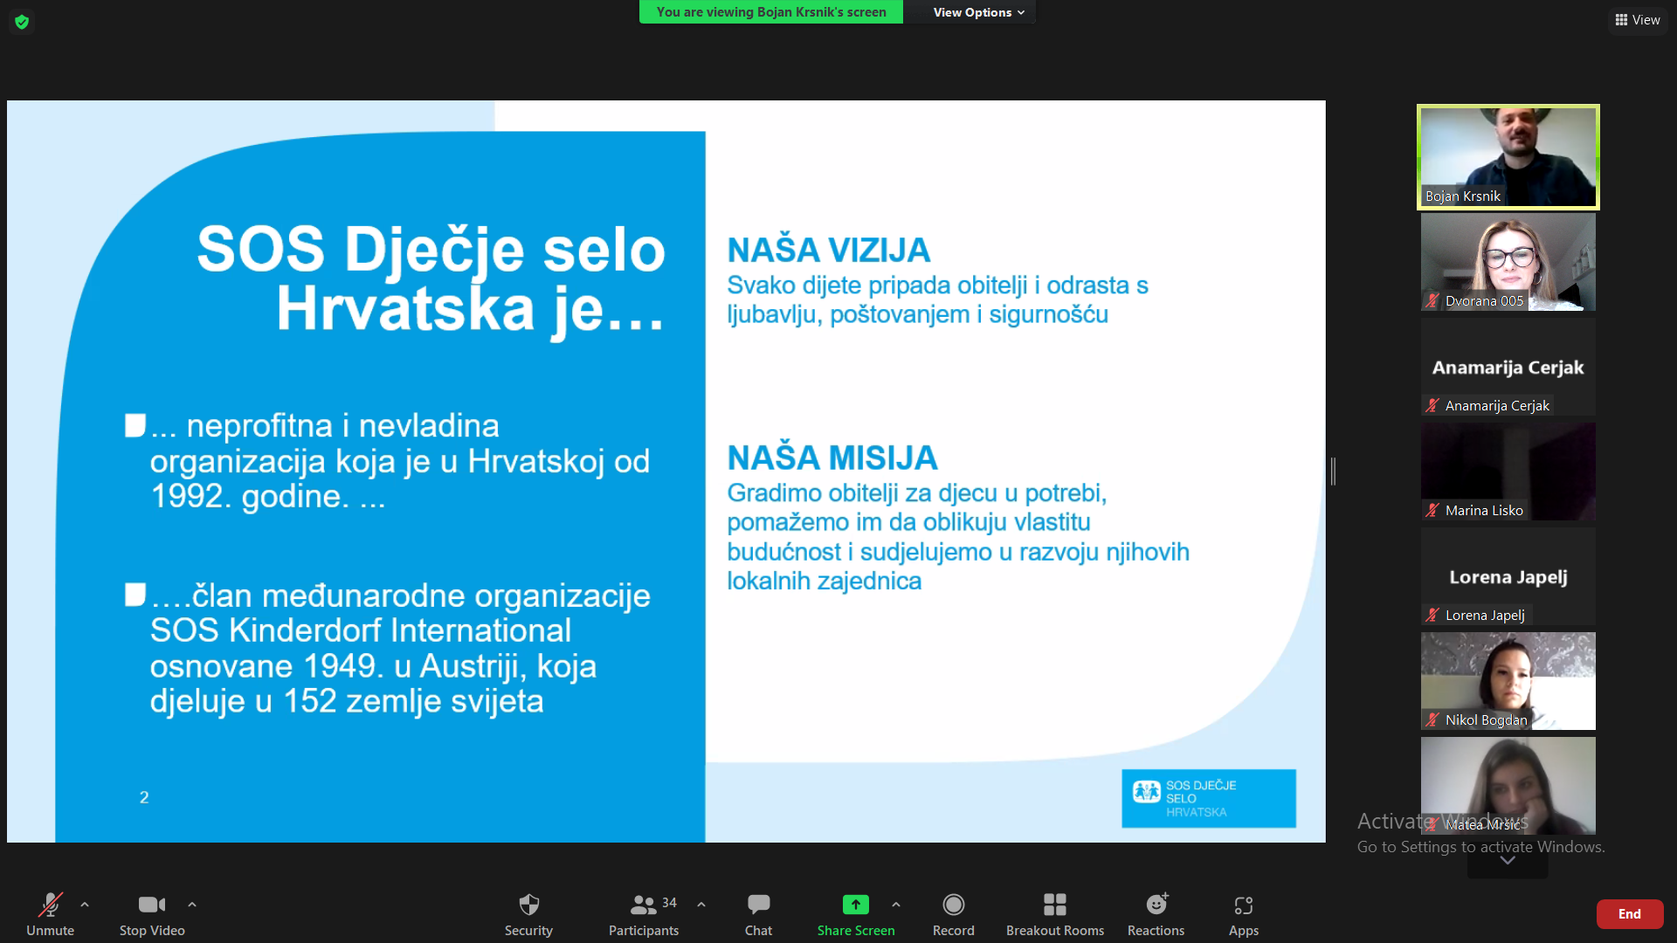Click "You are viewing Bojan Krsnik's screen" banner
The width and height of the screenshot is (1677, 943).
click(x=771, y=12)
